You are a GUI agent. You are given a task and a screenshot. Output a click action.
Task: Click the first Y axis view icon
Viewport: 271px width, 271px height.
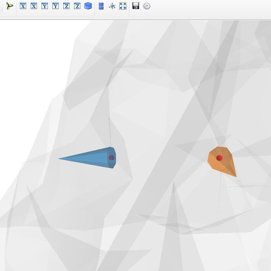pyautogui.click(x=45, y=6)
